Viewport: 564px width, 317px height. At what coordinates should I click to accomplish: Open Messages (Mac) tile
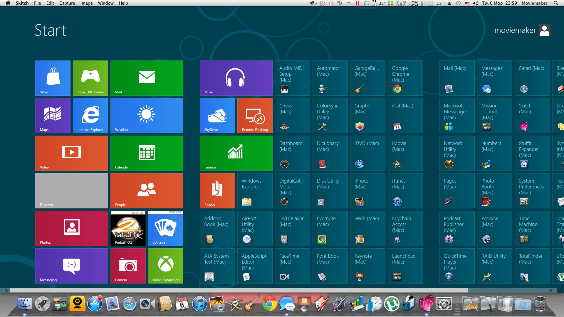point(495,78)
